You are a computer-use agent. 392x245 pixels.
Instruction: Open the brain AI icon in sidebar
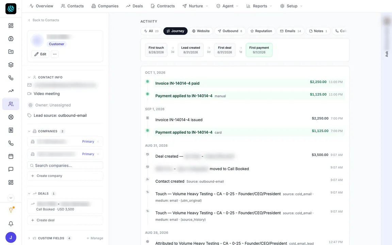(x=11, y=39)
